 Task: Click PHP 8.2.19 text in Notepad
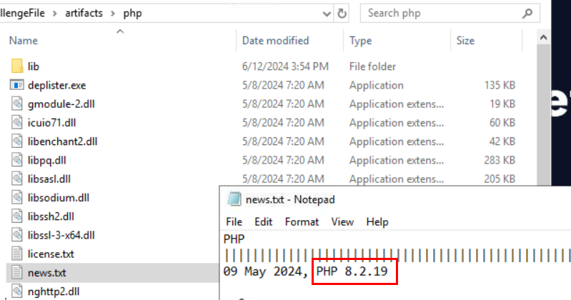pos(352,271)
